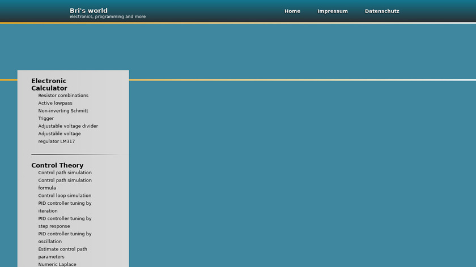Open Estimate control path parameters link
This screenshot has height=267, width=476.
click(62, 252)
